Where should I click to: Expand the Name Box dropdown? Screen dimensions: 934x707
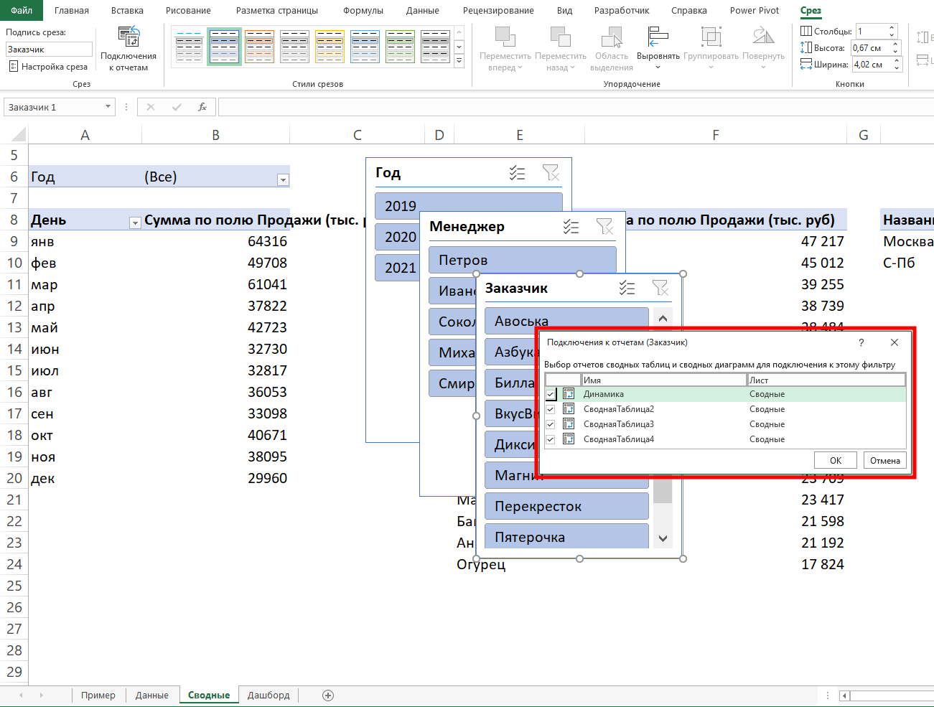point(108,107)
